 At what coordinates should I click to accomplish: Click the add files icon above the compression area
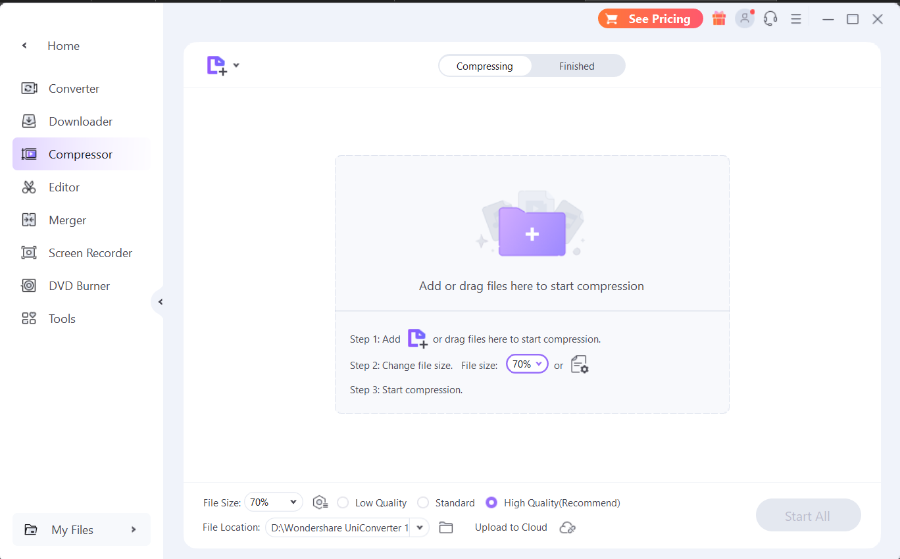tap(217, 65)
